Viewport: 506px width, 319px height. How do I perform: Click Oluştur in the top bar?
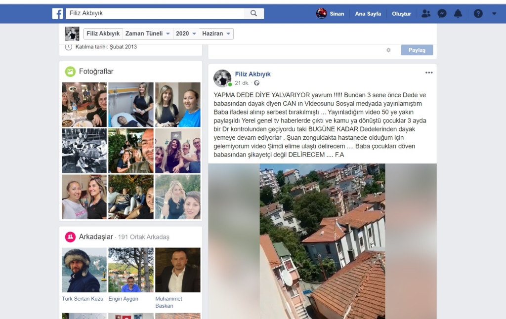(401, 14)
